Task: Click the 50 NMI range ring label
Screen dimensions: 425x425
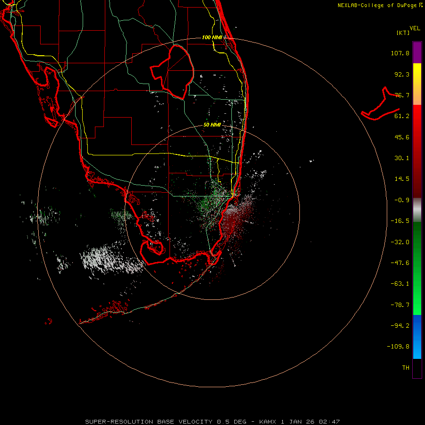Action: (x=212, y=125)
